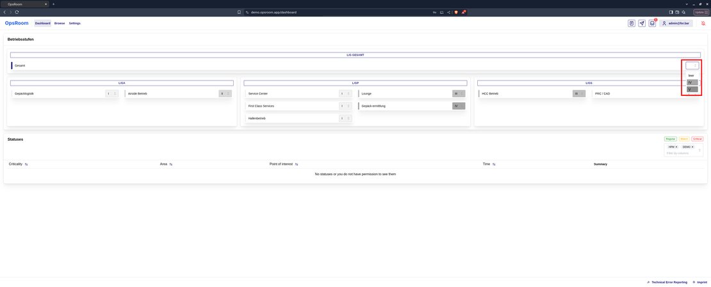Remove the HPM filter tag
Image resolution: width=711 pixels, height=287 pixels.
click(x=676, y=147)
